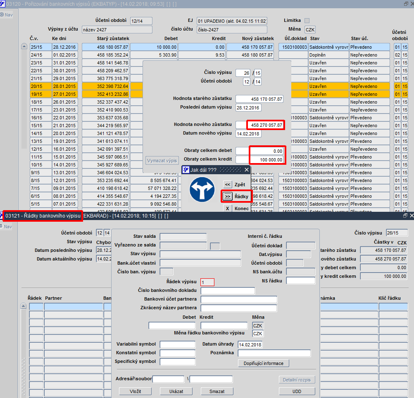The image size is (414, 398).
Task: Close the Jak dál ??? dialog
Action: [247, 170]
